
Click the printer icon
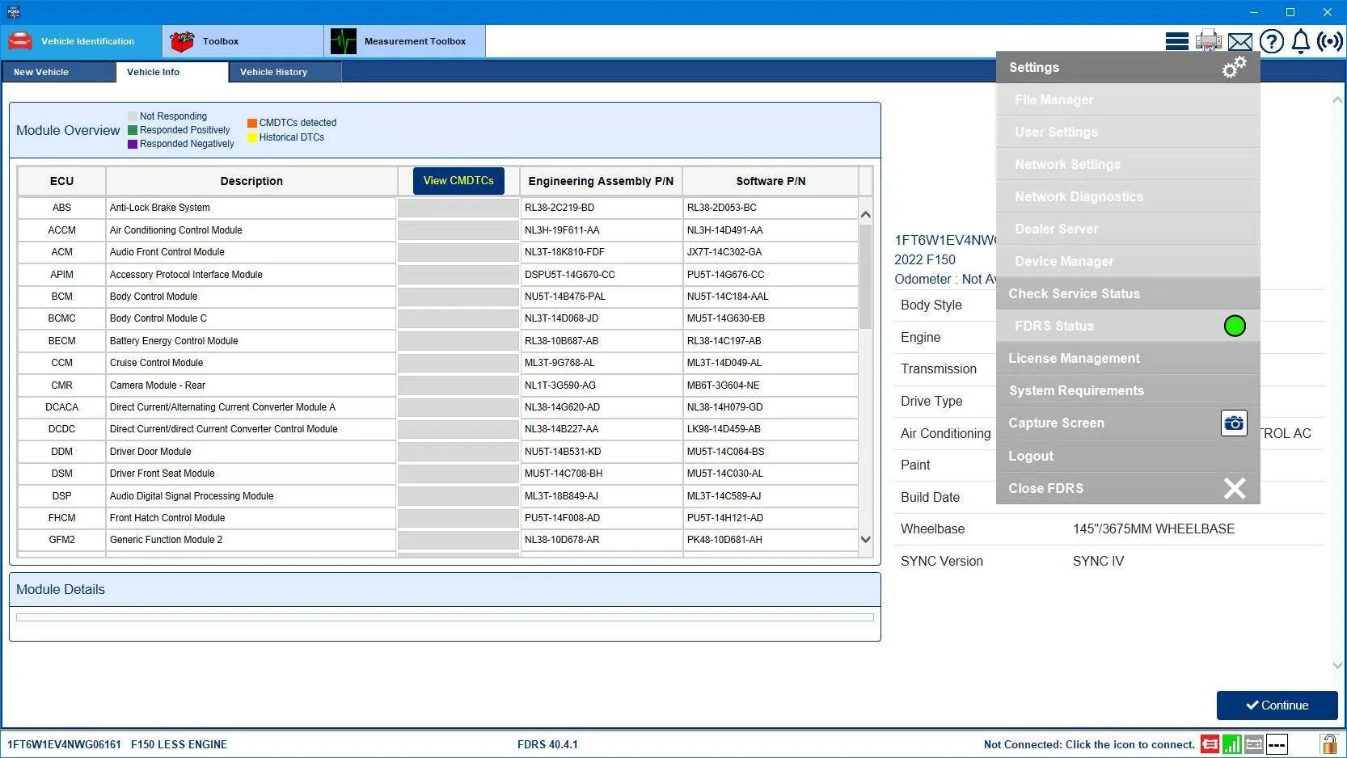coord(1209,40)
